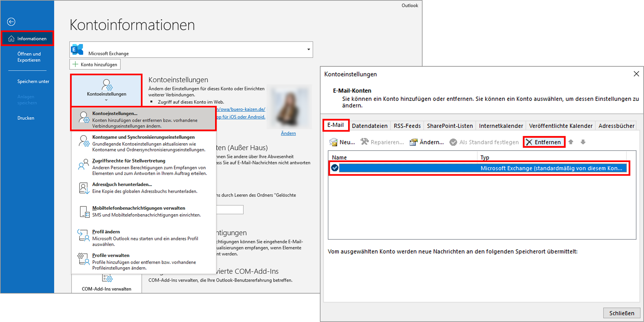Click COM-Add-Ins verwalten button

pos(107,284)
